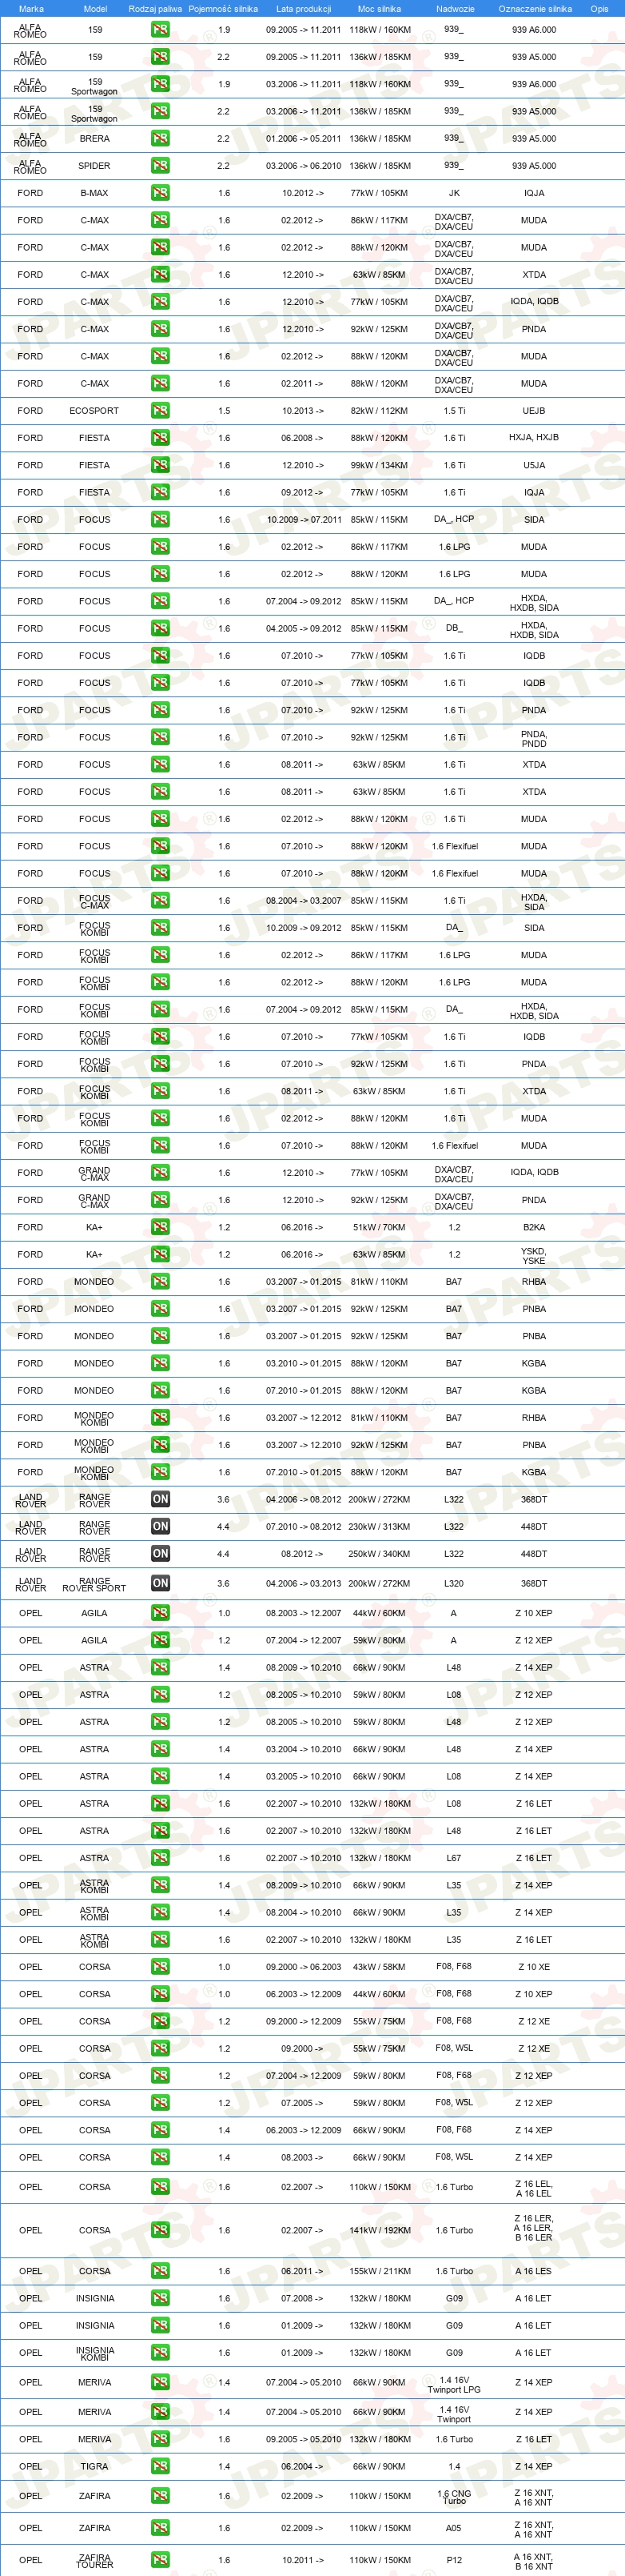Click the petrol icon for Ford Ecosport
Viewport: 625px width, 2576px height.
pos(160,410)
